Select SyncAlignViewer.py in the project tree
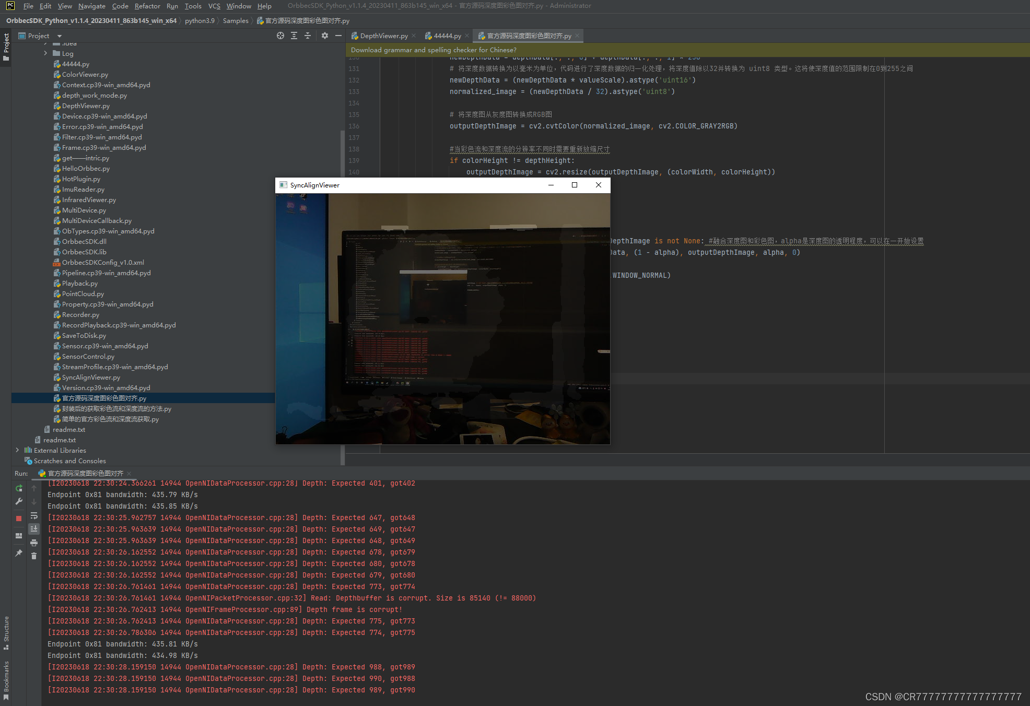 [91, 377]
